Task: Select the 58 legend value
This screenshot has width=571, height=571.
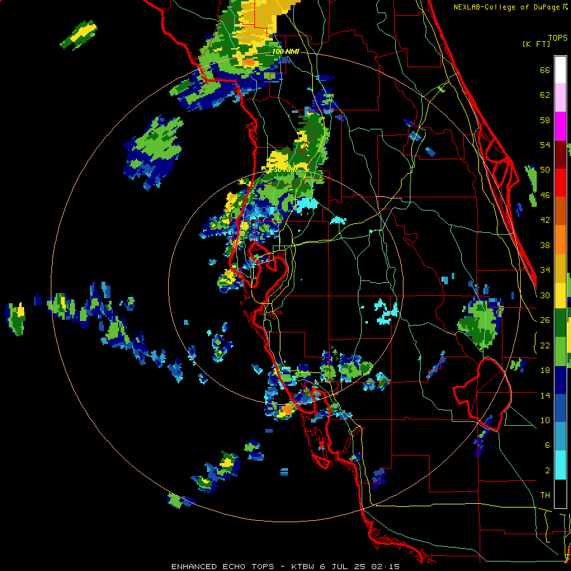Action: [x=545, y=120]
